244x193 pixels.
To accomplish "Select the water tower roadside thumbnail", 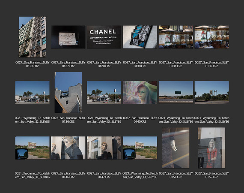I will [x=211, y=93].
